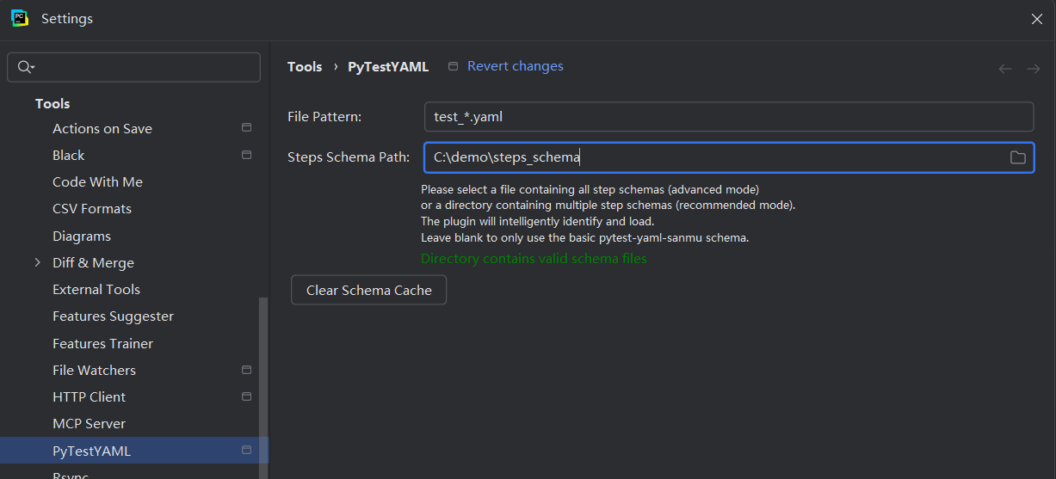Click project-level icon next to Actions on Save

pos(246,128)
